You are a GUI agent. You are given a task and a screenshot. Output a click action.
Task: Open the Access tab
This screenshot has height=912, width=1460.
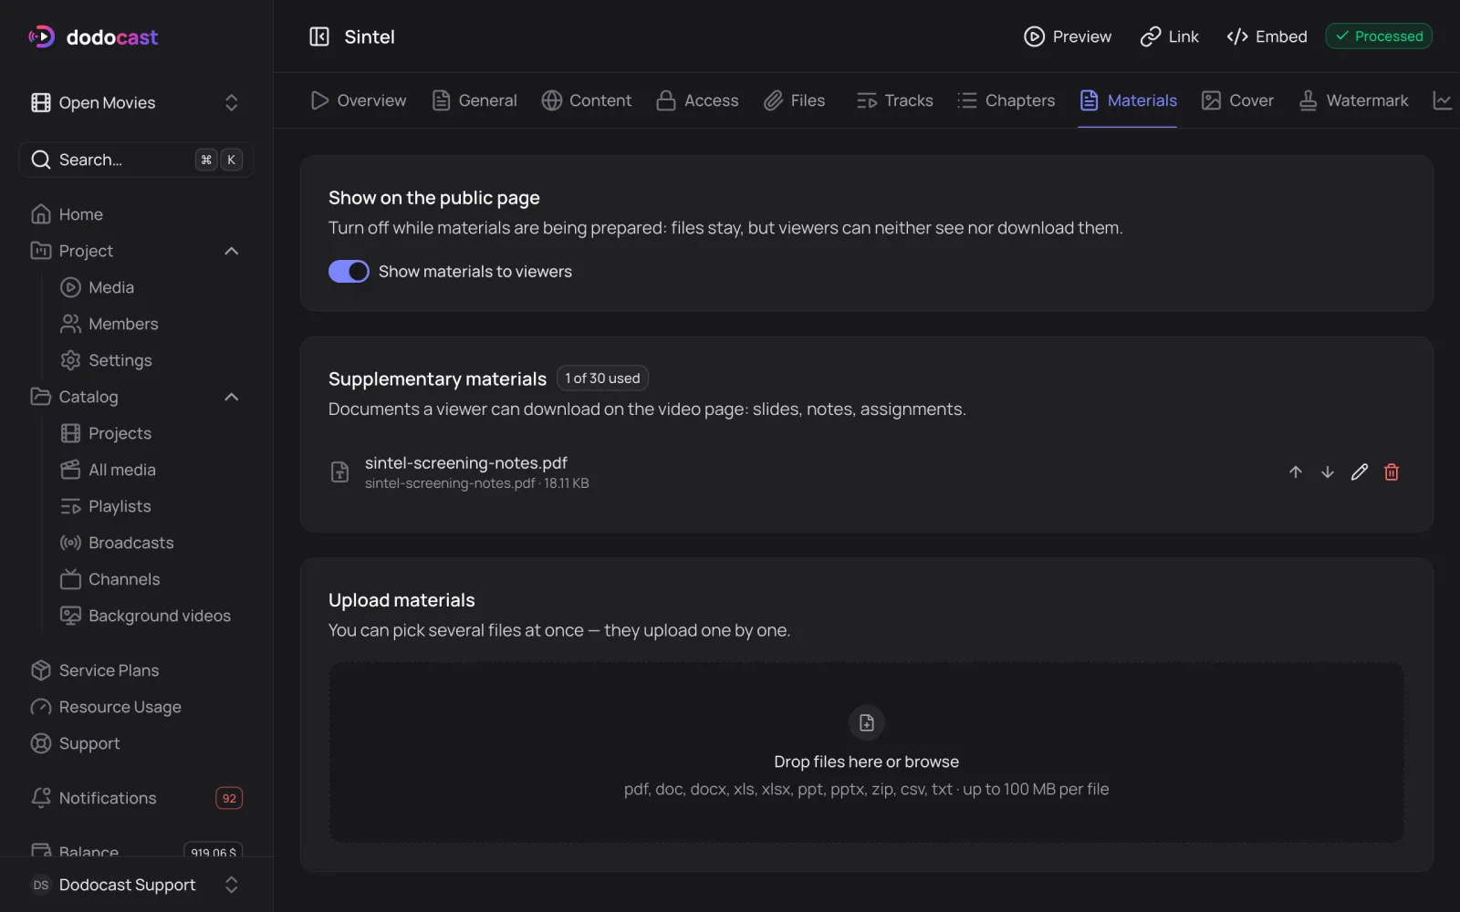coord(698,100)
